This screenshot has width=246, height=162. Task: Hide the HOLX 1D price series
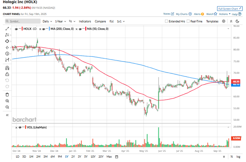pos(16,29)
